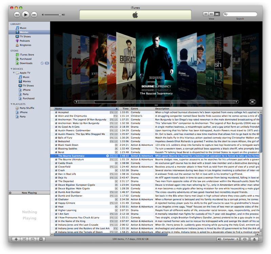Uncheck the Cloverfield checkbox
The image size is (271, 254).
(x=56, y=167)
